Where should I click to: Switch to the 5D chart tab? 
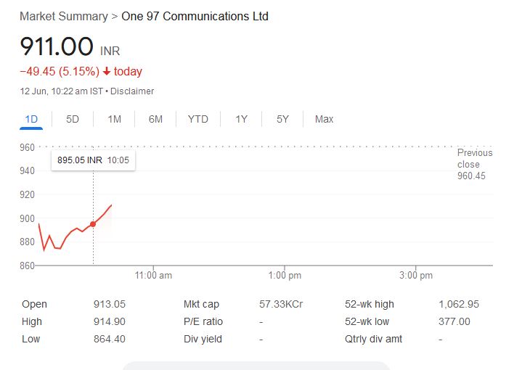(73, 119)
